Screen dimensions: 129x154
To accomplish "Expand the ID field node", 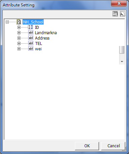I will point(19,27).
